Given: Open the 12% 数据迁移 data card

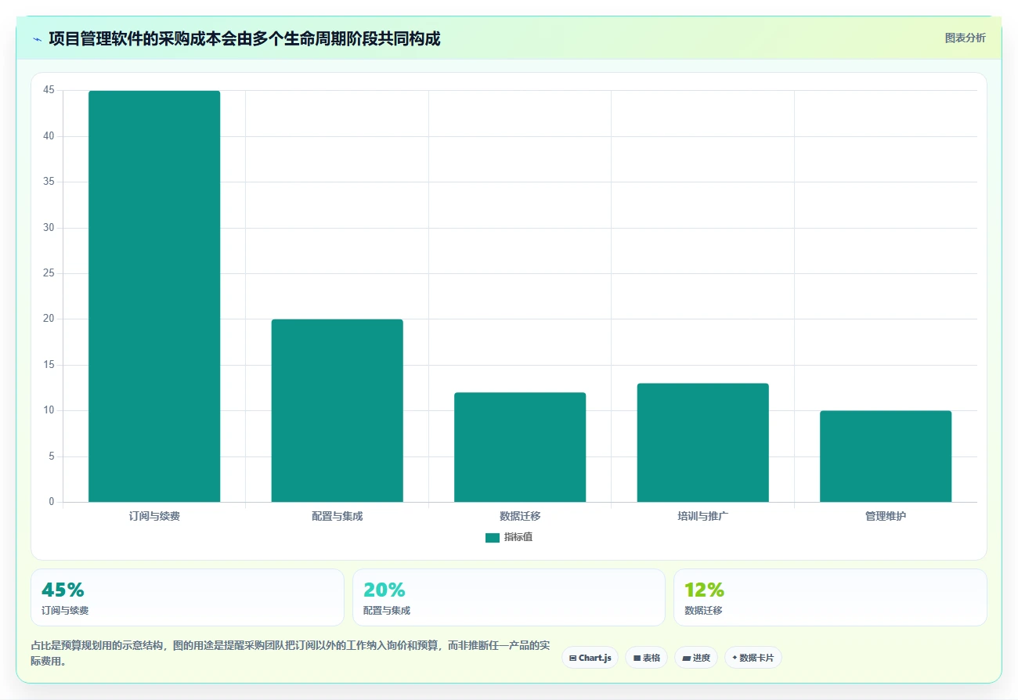Looking at the screenshot, I should 830,597.
